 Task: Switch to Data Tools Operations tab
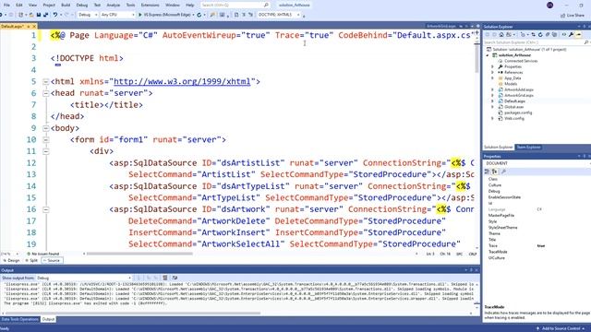pos(20,319)
